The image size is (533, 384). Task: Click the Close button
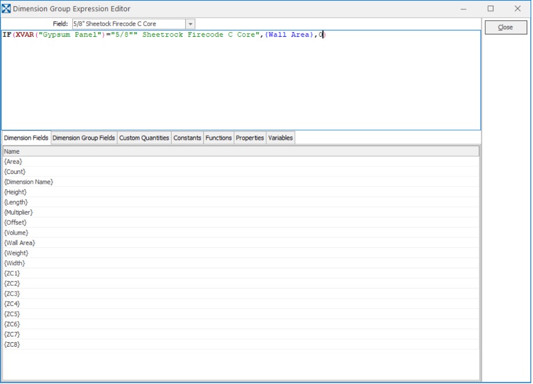[x=506, y=27]
